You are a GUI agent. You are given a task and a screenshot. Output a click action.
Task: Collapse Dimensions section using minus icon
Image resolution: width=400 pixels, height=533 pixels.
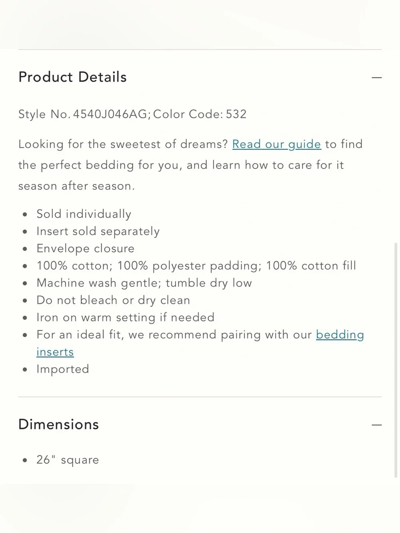(x=376, y=425)
